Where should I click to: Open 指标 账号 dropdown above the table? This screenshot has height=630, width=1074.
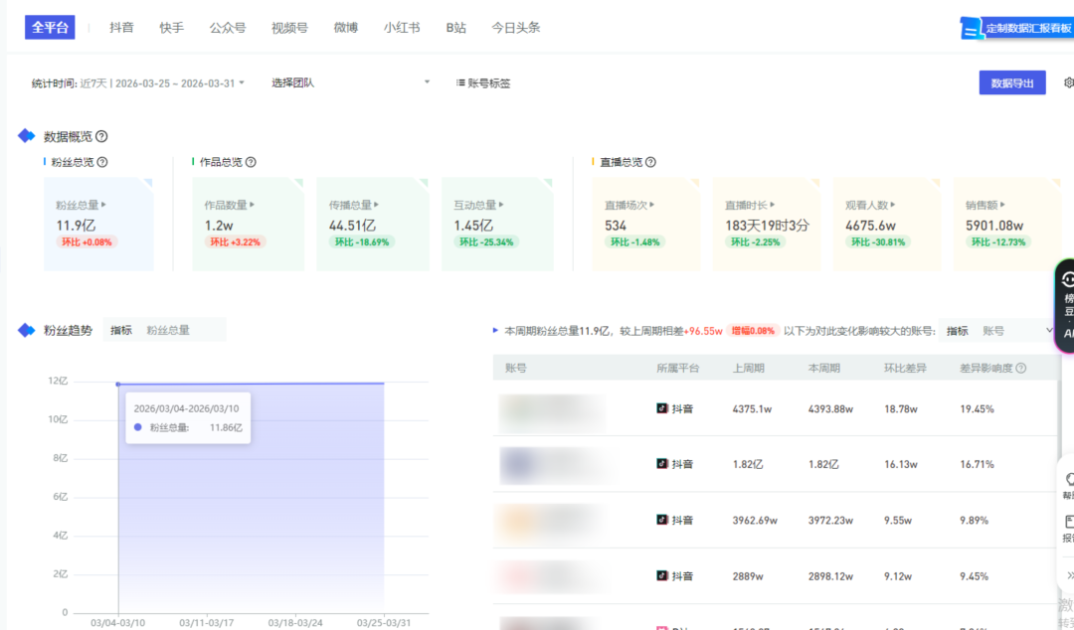click(998, 331)
